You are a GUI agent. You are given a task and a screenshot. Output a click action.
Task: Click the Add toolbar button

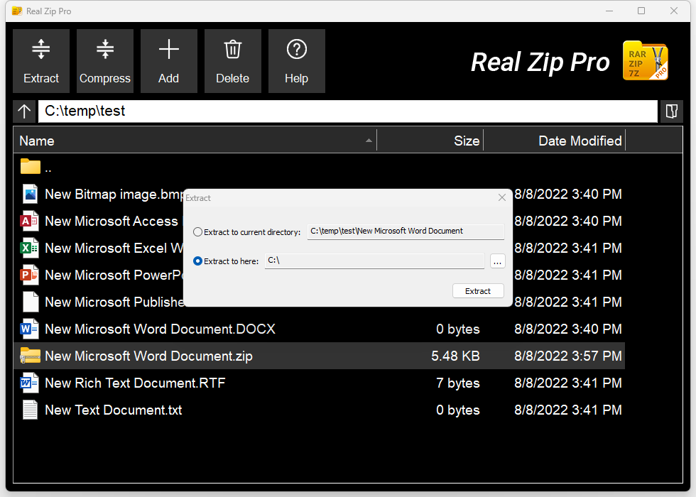click(x=169, y=61)
